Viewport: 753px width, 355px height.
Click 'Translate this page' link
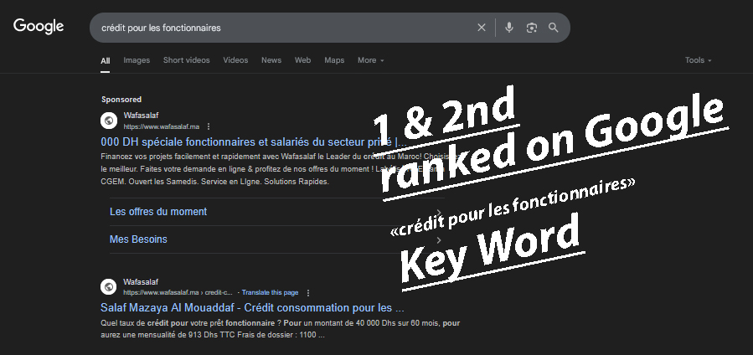[270, 293]
